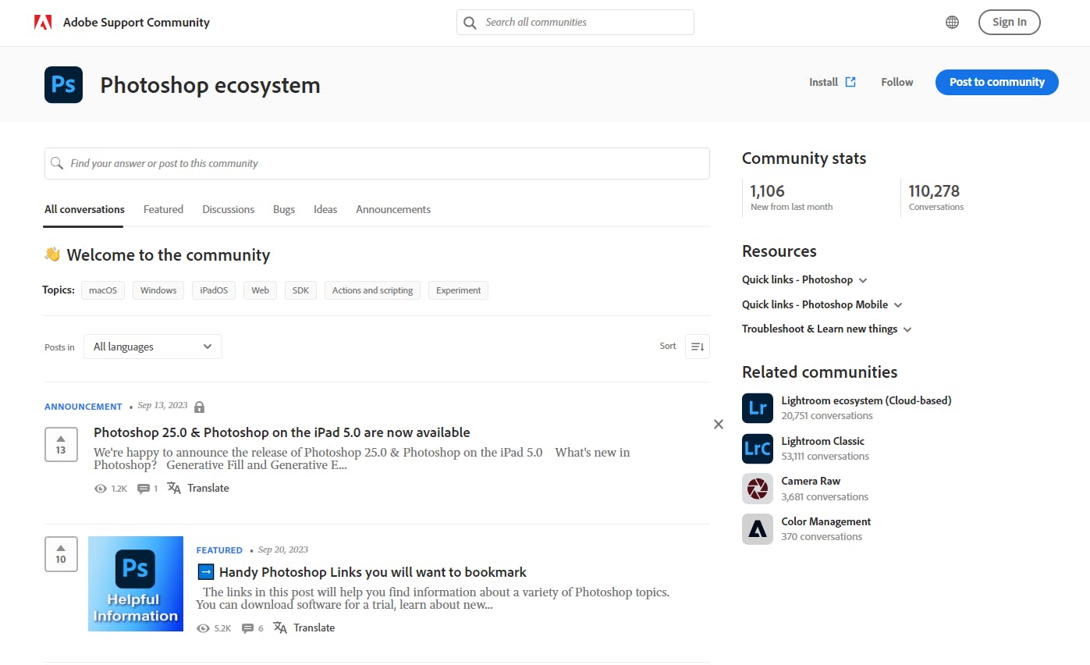Screen dimensions: 1090x665
Task: Open the Lightroom Classic community icon
Action: point(757,449)
